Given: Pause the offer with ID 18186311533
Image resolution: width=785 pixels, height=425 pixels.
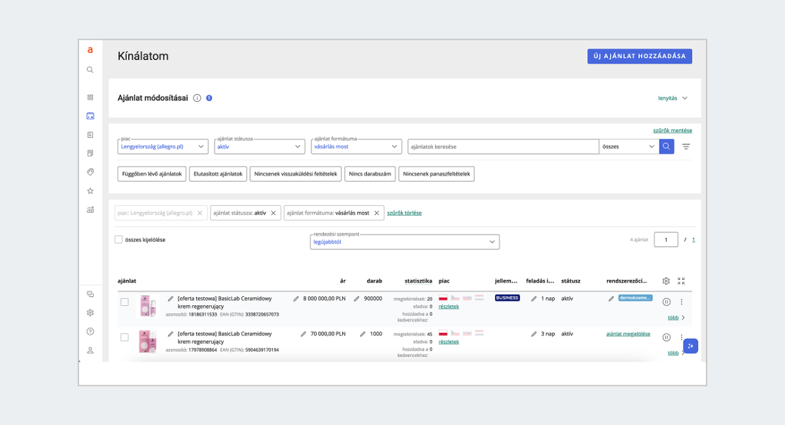Looking at the screenshot, I should tap(666, 302).
